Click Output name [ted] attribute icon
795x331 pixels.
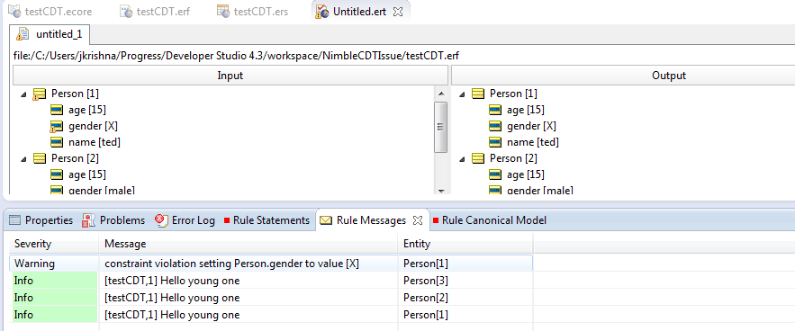click(495, 142)
